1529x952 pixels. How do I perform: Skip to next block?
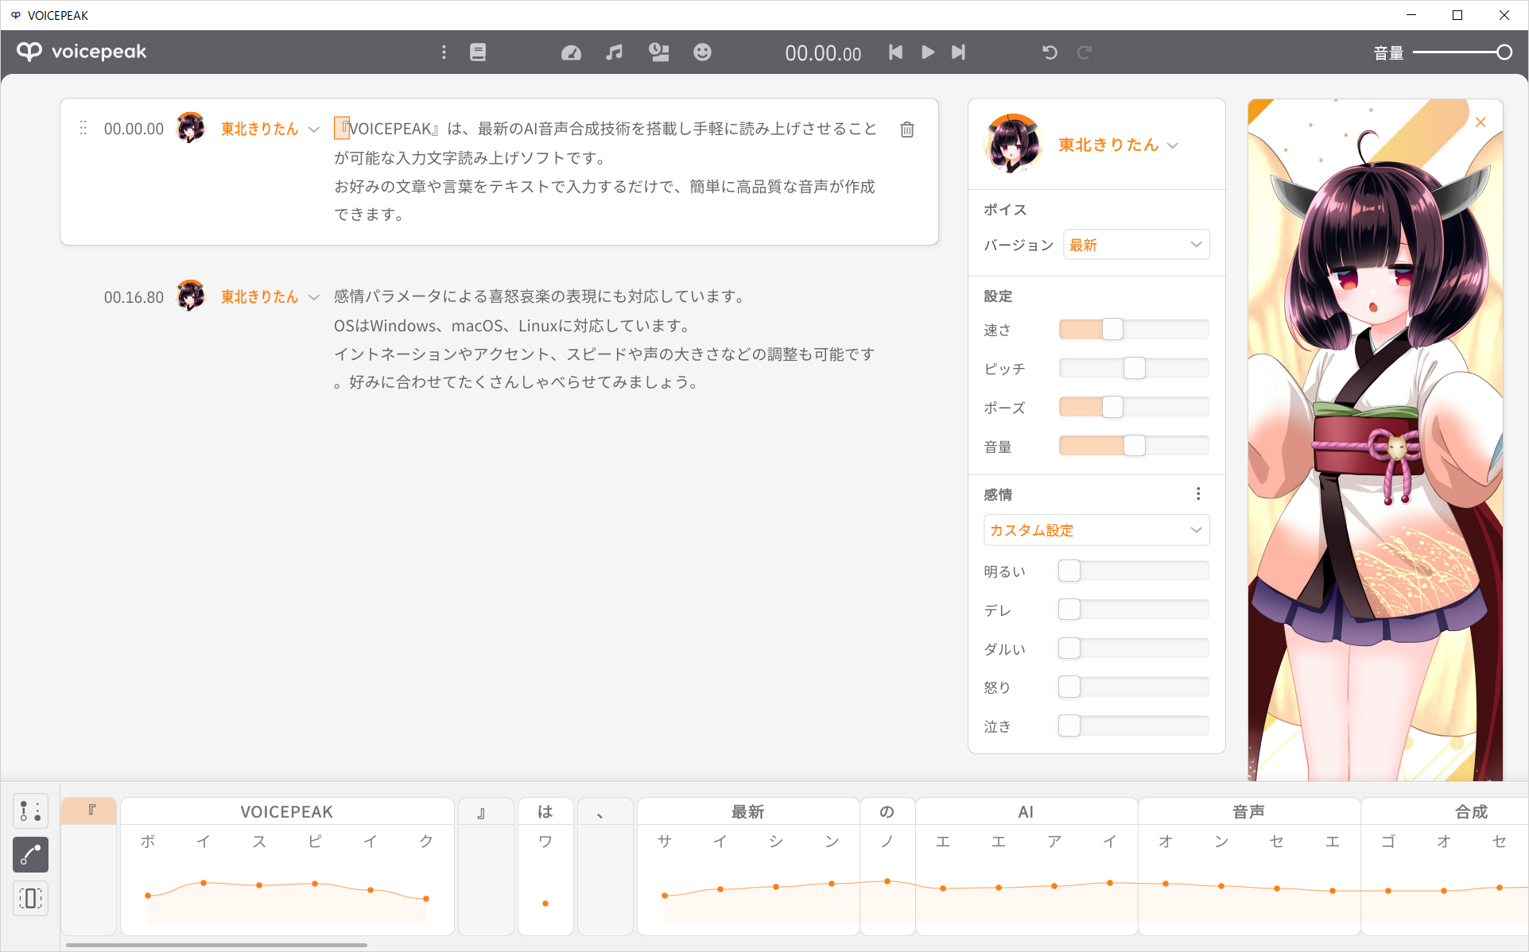tap(958, 52)
